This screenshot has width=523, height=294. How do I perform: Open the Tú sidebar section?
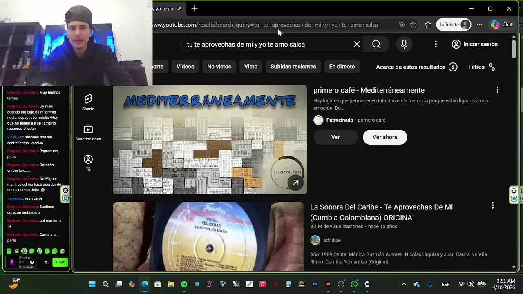pyautogui.click(x=88, y=163)
